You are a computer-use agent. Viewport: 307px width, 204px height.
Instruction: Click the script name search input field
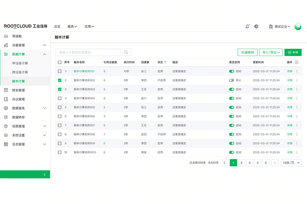point(90,52)
